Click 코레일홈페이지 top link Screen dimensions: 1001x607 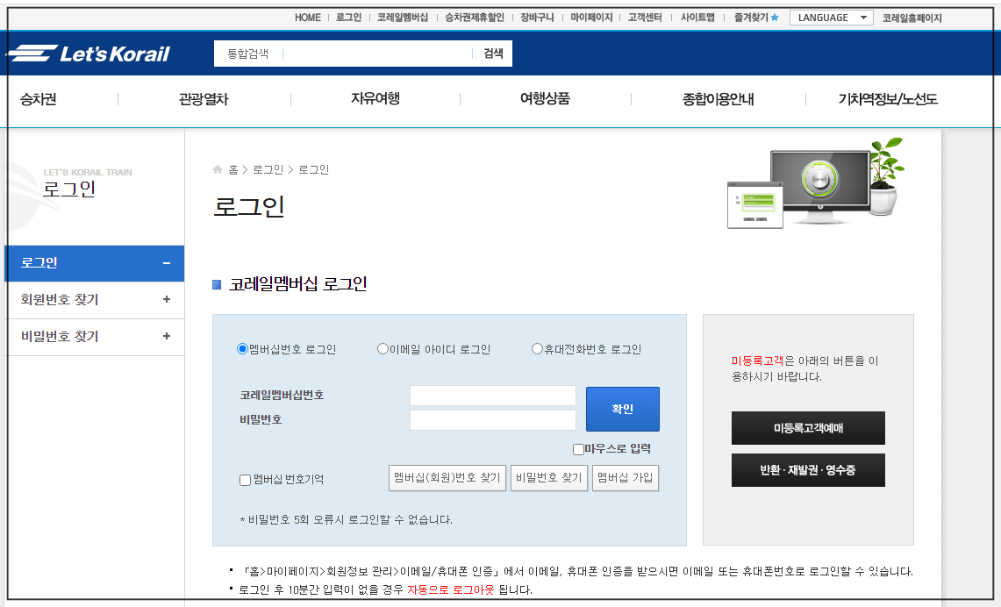[x=912, y=18]
